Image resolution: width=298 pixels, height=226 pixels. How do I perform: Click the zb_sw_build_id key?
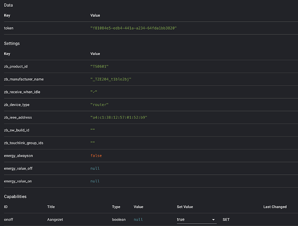click(x=17, y=130)
